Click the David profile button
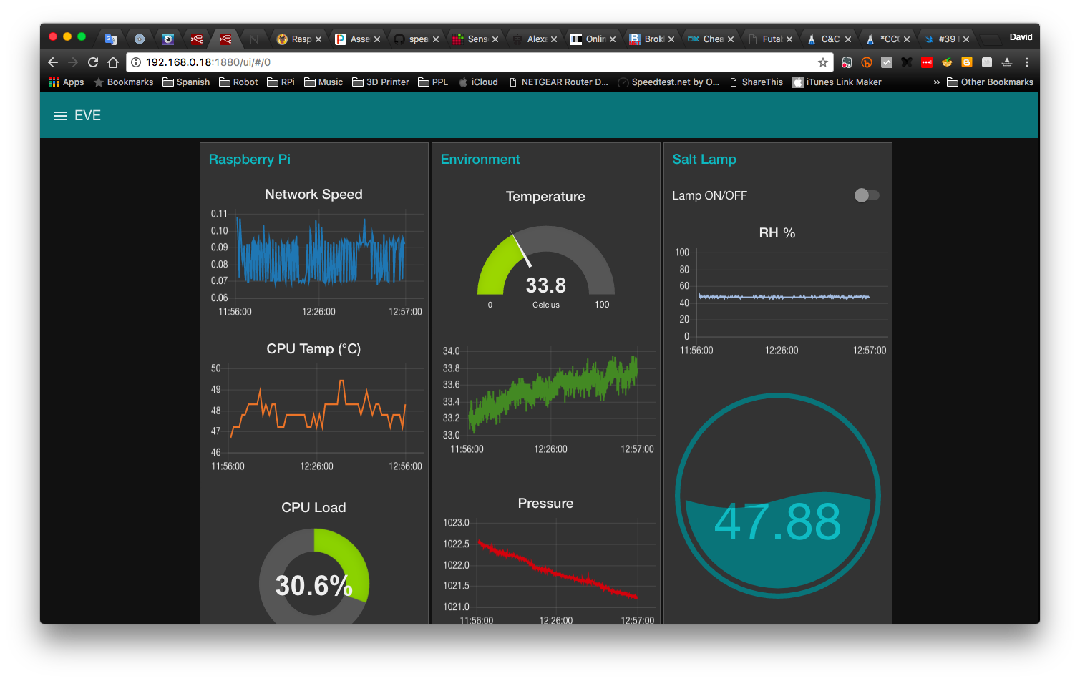This screenshot has height=681, width=1080. pos(1021,37)
